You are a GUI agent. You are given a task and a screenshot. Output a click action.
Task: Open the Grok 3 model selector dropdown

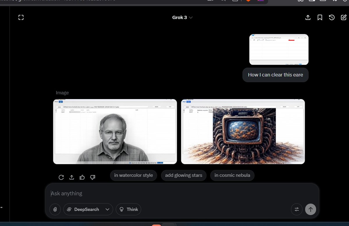pos(182,17)
